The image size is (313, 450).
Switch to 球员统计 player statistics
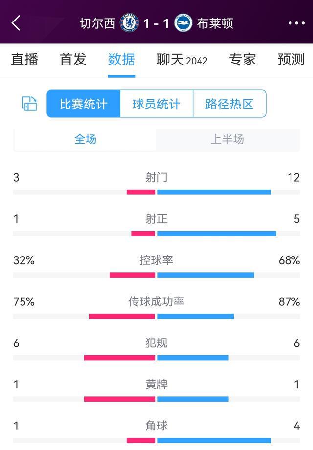(156, 104)
